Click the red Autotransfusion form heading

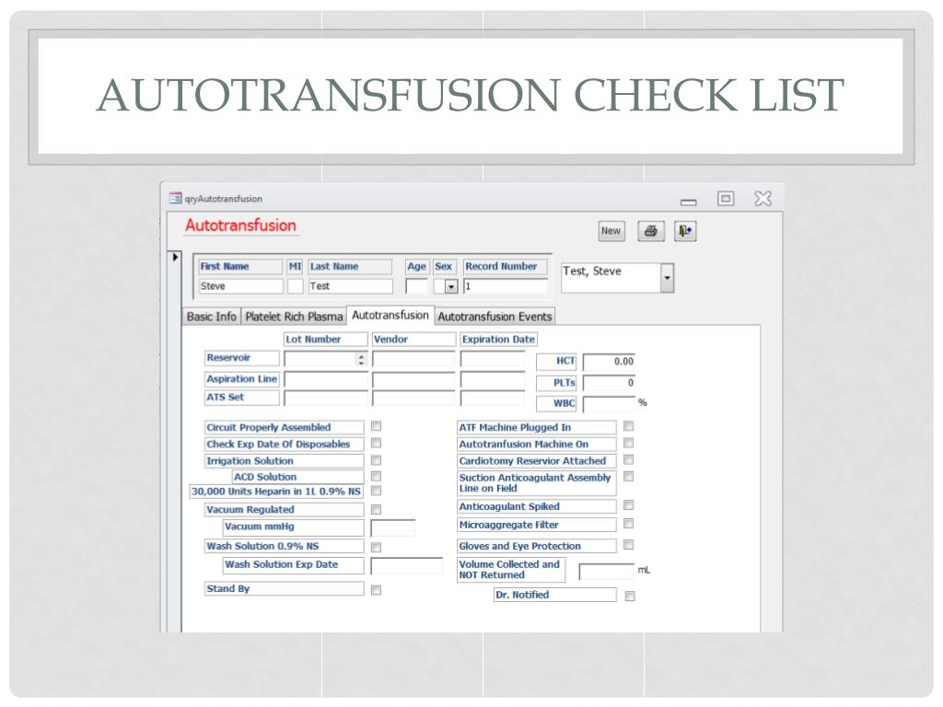(x=240, y=226)
